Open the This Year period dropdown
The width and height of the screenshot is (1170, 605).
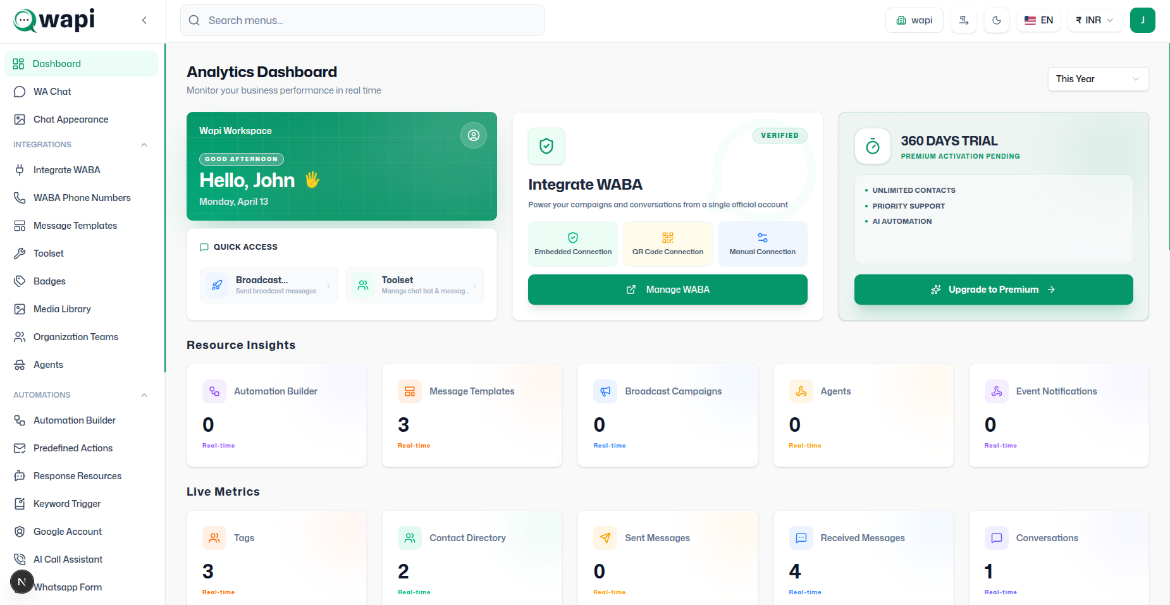pos(1098,79)
